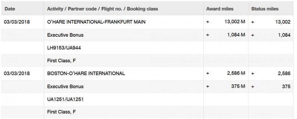Click the Award miles column header
Viewport: 297px width, 119px height.
(220, 9)
